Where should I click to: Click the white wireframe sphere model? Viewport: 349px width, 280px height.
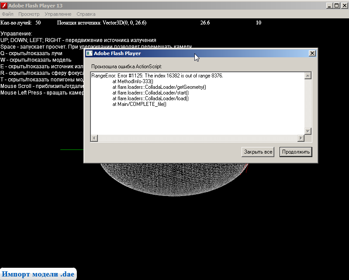tap(175, 179)
